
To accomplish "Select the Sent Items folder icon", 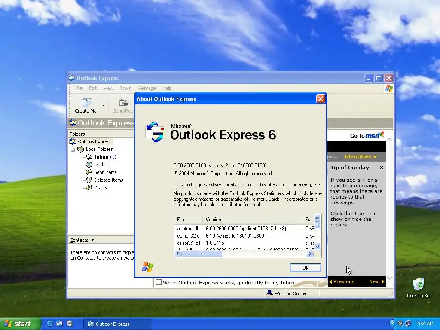I will [x=89, y=172].
